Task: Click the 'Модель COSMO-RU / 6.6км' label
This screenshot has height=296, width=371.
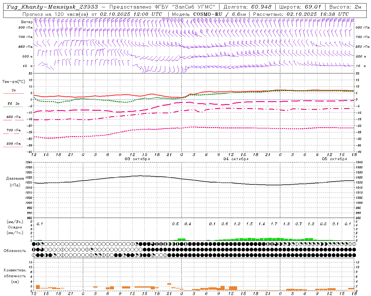Action: (209, 14)
